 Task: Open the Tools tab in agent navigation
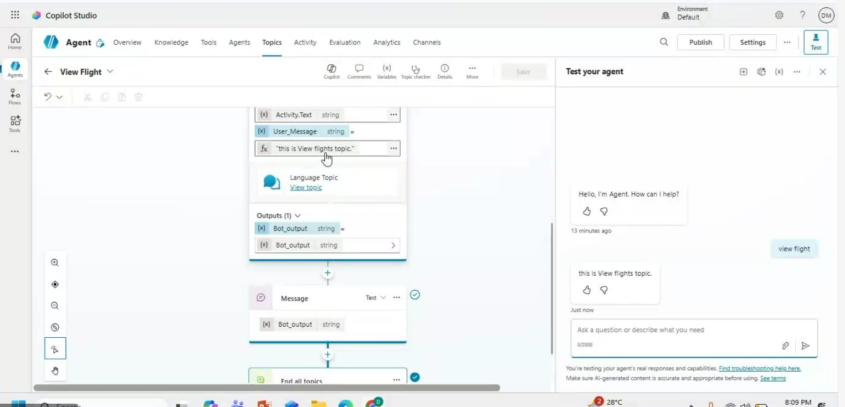209,42
